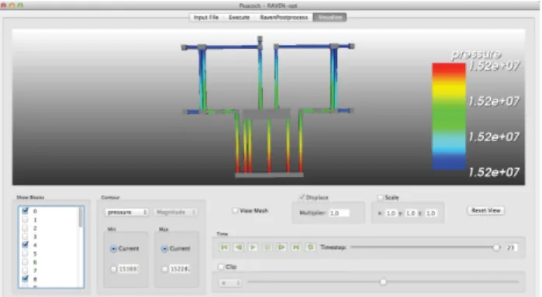This screenshot has height=297, width=542.
Task: Click the custom Max value field
Action: (x=180, y=268)
